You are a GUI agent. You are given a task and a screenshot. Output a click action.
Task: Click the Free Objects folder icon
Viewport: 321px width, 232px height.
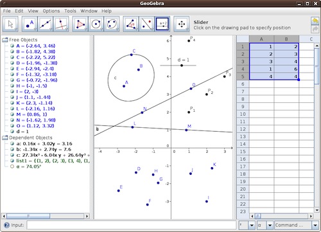point(5,40)
